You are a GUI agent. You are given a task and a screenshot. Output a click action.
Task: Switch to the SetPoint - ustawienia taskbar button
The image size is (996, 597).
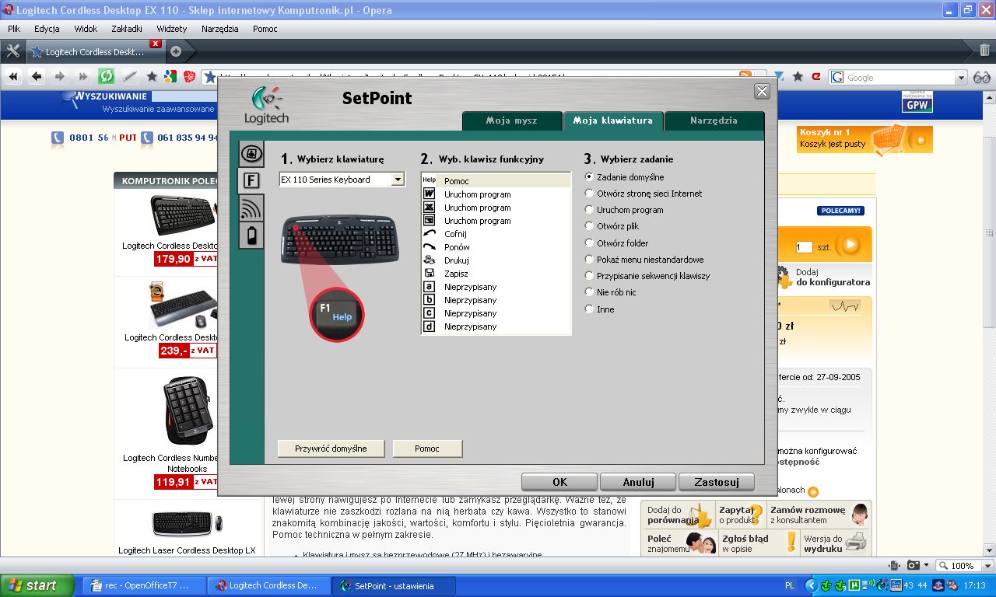pyautogui.click(x=394, y=585)
